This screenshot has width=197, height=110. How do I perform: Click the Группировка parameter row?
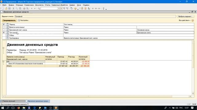point(98,38)
